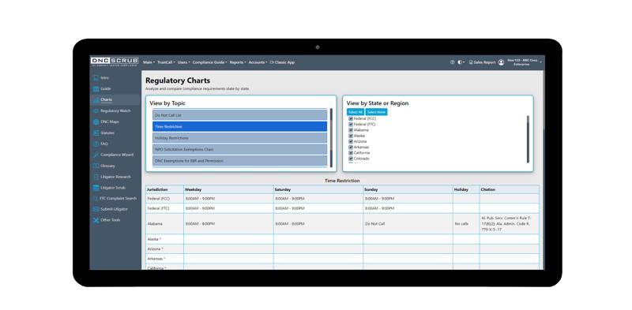Image resolution: width=632 pixels, height=310 pixels.
Task: Select the Holiday Restrictions topic
Action: pyautogui.click(x=240, y=138)
